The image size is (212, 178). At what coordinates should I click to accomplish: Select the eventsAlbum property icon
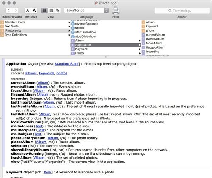click(x=143, y=39)
